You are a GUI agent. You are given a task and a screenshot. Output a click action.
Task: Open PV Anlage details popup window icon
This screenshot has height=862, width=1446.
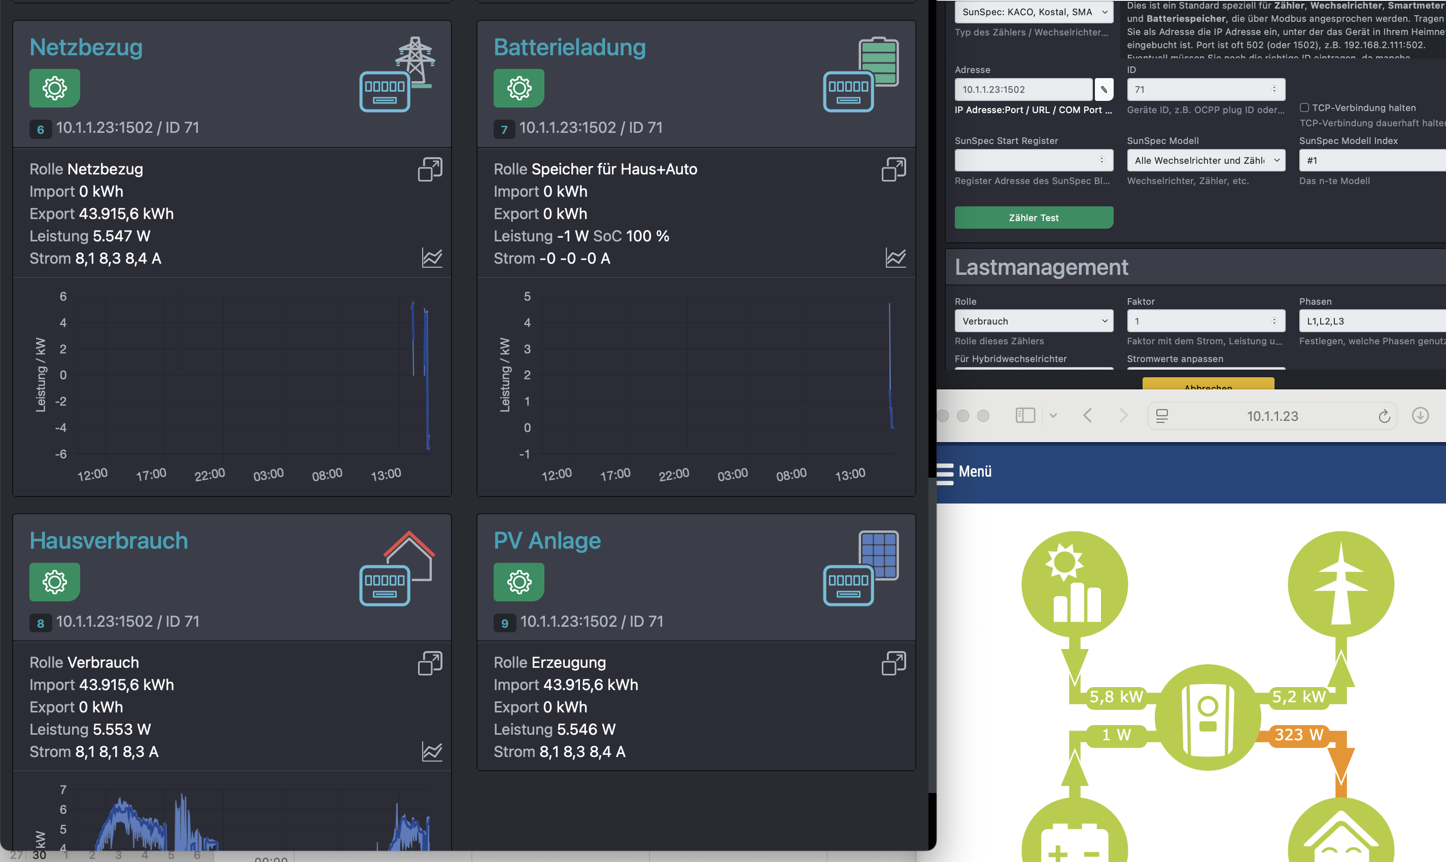pos(894,663)
